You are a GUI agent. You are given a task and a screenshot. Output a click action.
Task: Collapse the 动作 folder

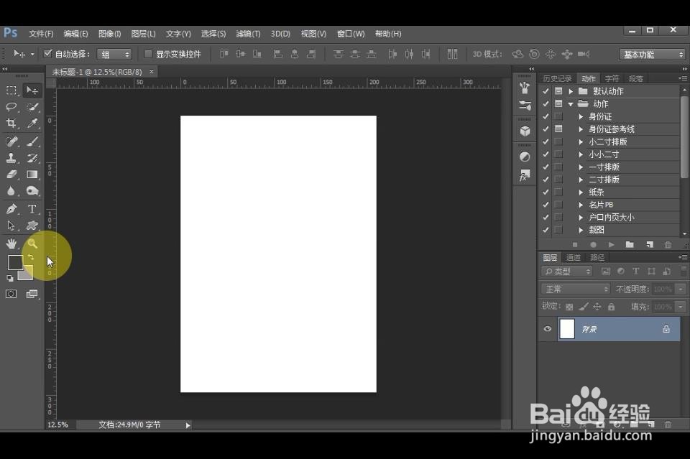click(571, 103)
